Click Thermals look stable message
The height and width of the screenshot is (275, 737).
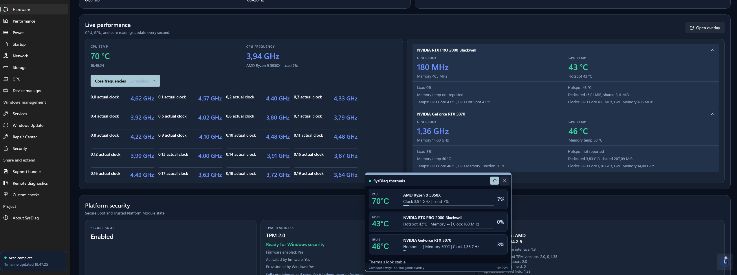pos(387,262)
